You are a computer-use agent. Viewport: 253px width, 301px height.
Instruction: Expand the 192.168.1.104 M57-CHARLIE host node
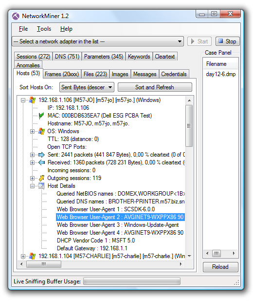23,256
